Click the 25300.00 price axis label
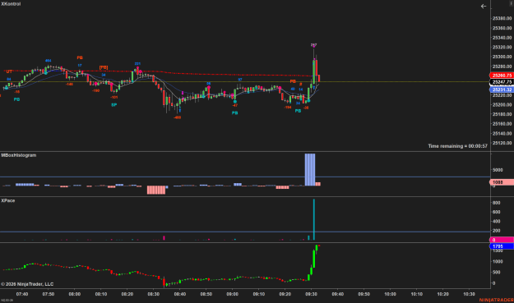514x303 pixels. point(502,57)
